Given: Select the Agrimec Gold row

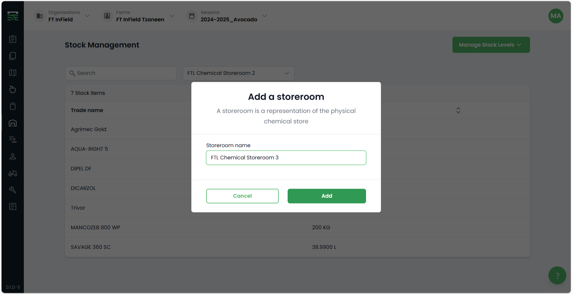Looking at the screenshot, I should click(x=297, y=129).
